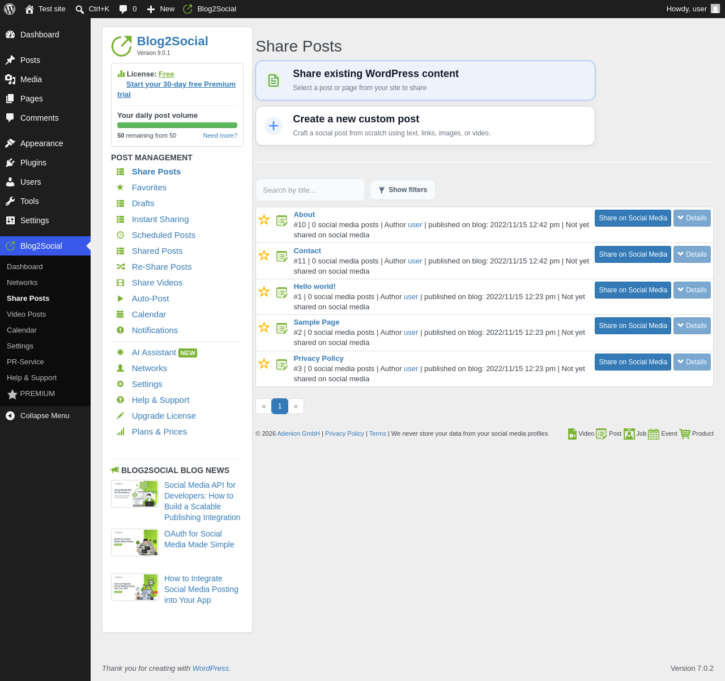The width and height of the screenshot is (725, 681).
Task: Click the post type icon for About
Action: 282,221
